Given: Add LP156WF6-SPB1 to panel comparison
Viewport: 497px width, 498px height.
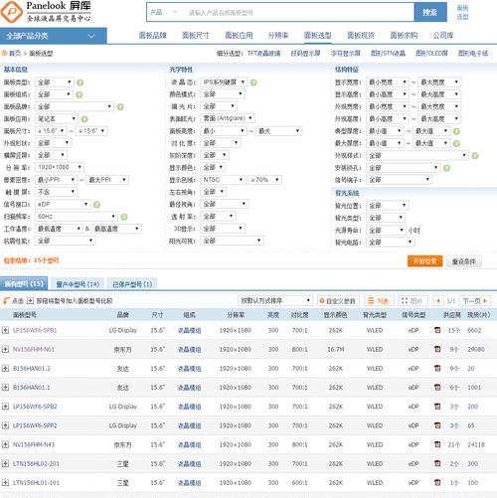Looking at the screenshot, I should coord(5,330).
